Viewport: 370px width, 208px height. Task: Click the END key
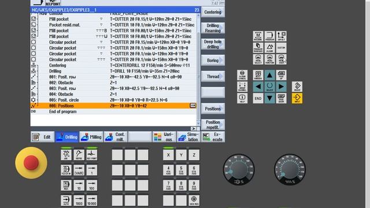[258, 98]
